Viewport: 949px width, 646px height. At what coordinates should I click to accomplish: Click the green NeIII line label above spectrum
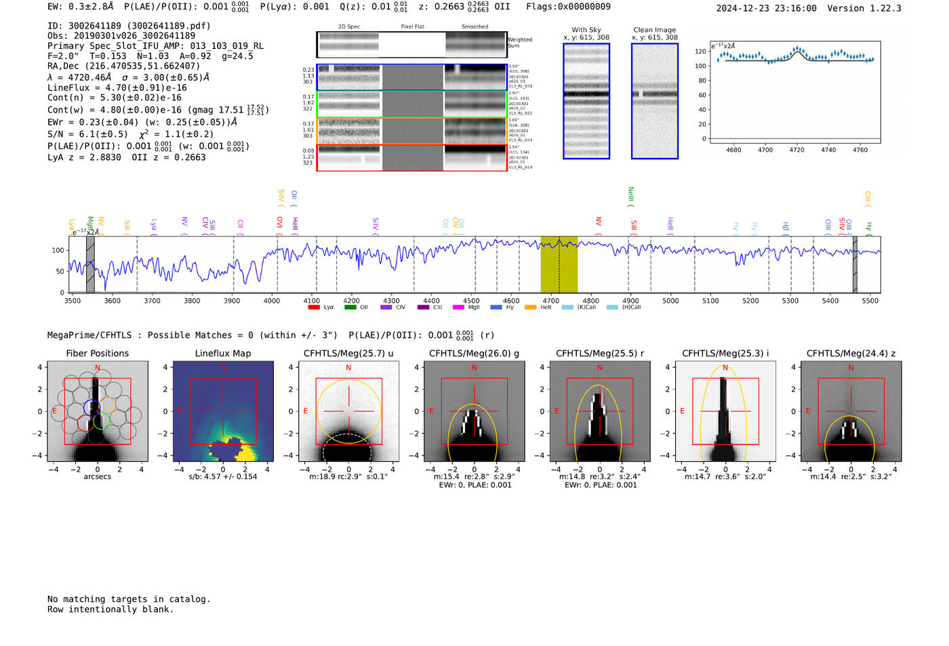(630, 197)
